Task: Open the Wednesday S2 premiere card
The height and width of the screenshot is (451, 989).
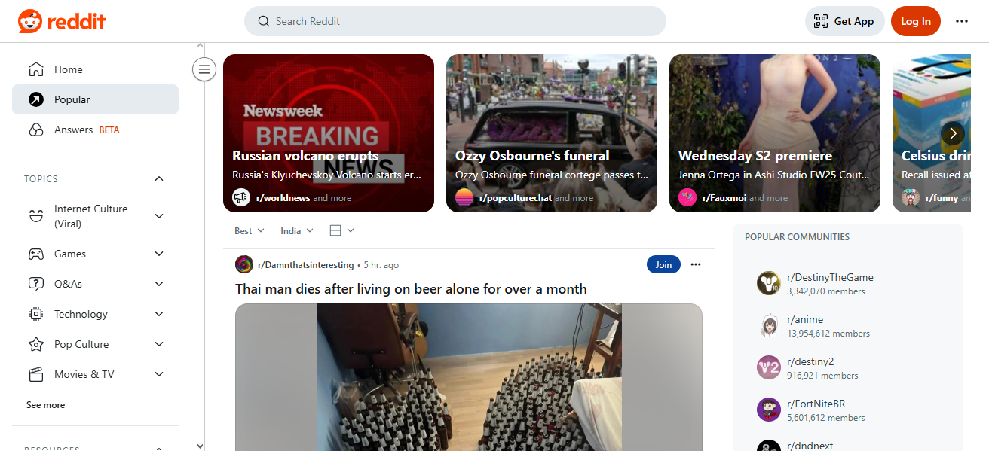Action: pos(775,133)
